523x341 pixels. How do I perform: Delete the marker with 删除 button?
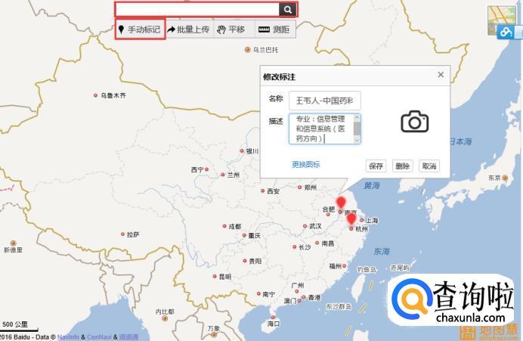pos(403,166)
